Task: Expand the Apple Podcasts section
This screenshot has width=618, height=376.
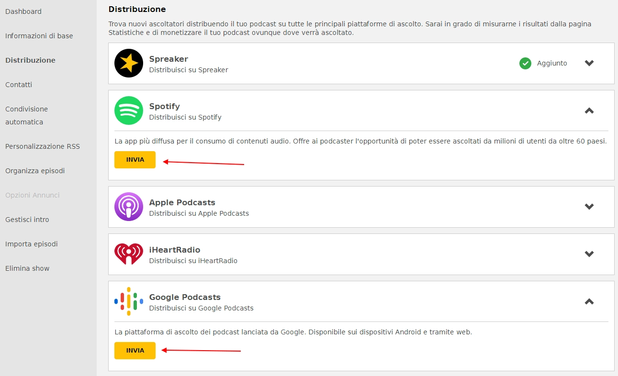Action: pyautogui.click(x=589, y=207)
